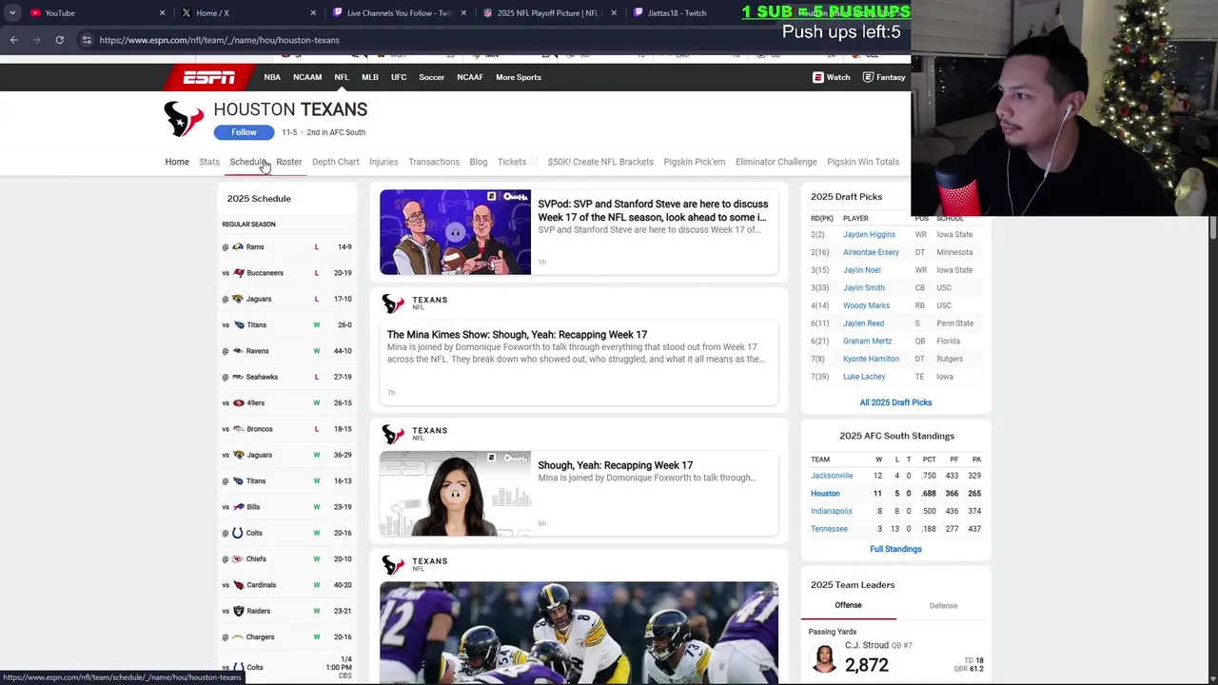1218x685 pixels.
Task: Open Steelers Ravens game photo
Action: [579, 633]
